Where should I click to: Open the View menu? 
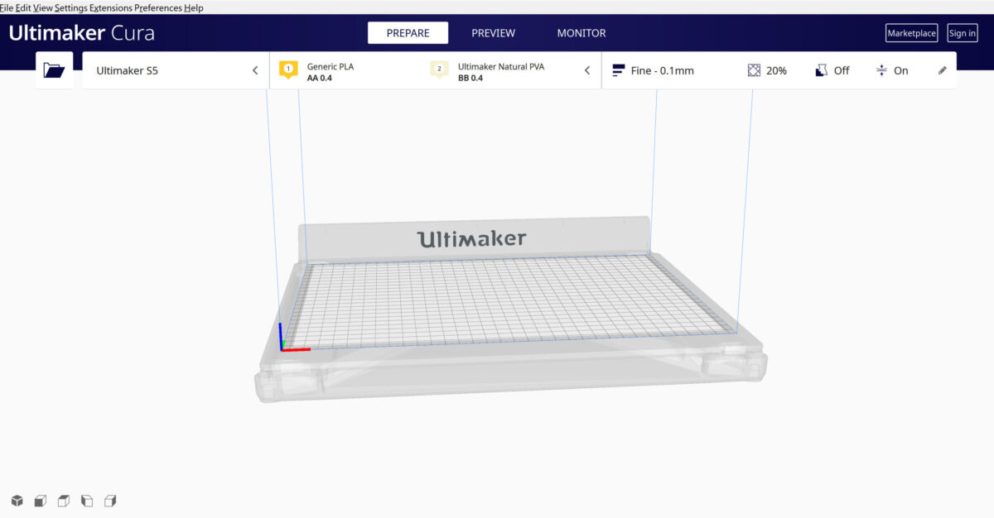coord(42,7)
